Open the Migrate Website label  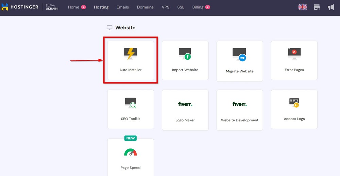pos(240,71)
